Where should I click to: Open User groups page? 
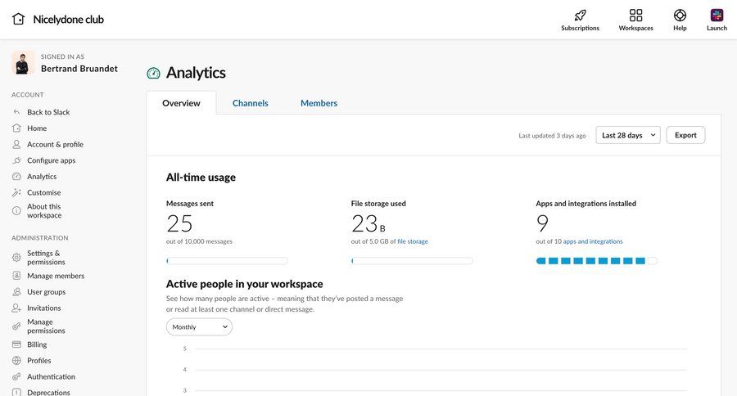46,292
